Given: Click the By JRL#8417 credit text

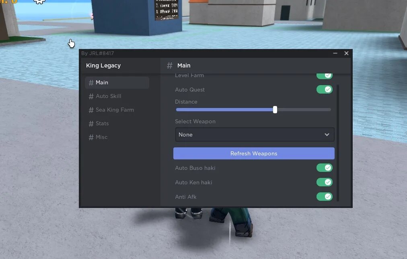Looking at the screenshot, I should point(98,53).
